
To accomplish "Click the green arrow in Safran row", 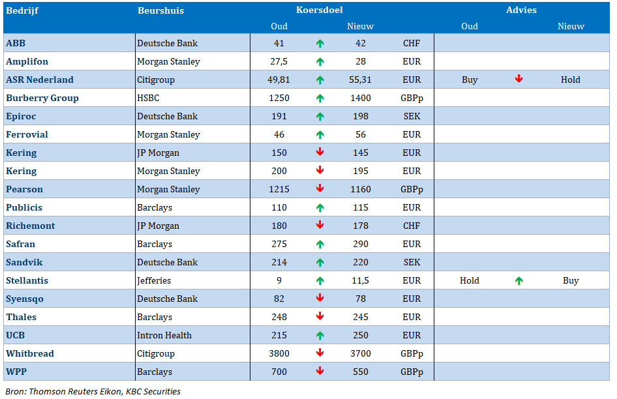I will pyautogui.click(x=320, y=244).
